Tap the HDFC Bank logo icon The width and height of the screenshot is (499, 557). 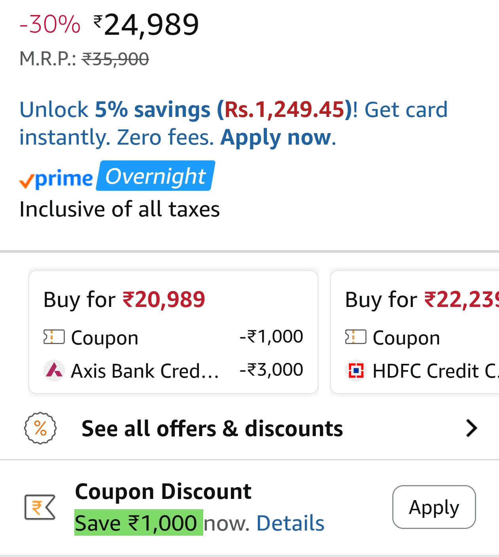click(356, 371)
